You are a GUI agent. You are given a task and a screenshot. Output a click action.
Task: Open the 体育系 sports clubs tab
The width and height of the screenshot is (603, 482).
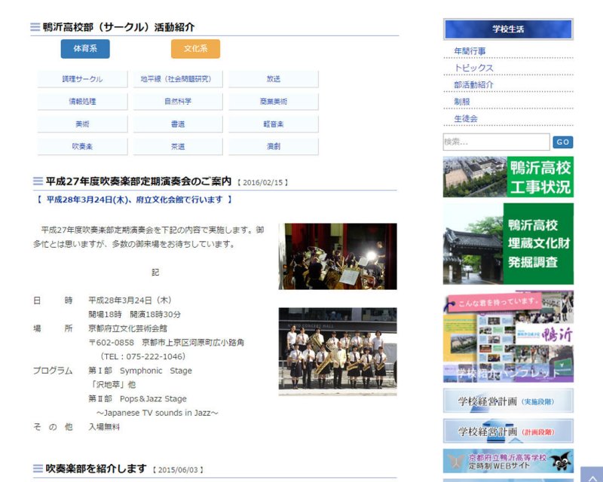pyautogui.click(x=85, y=49)
